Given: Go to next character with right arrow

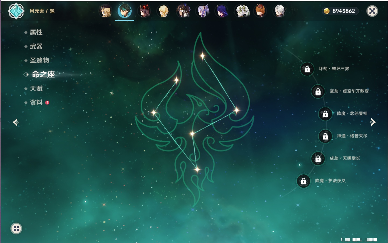Looking at the screenshot, I should click(373, 122).
